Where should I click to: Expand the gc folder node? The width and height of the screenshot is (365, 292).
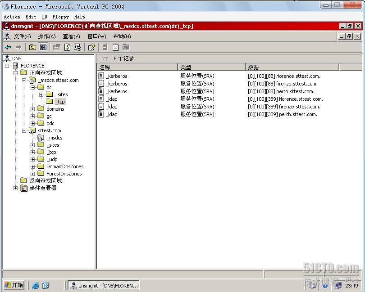coord(33,116)
